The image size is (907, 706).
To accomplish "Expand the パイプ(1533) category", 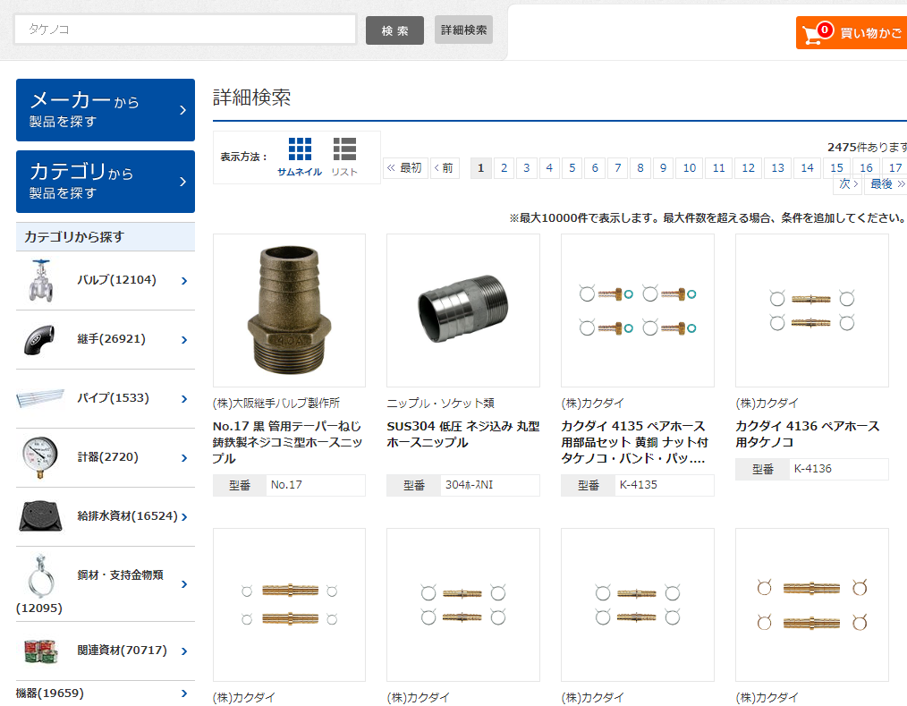I will pyautogui.click(x=184, y=399).
